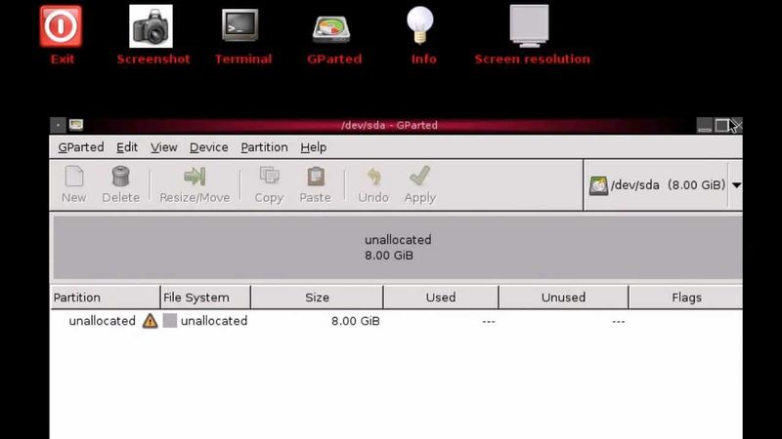Sort by the Size column header
Viewport: 782px width, 439px height.
point(317,298)
